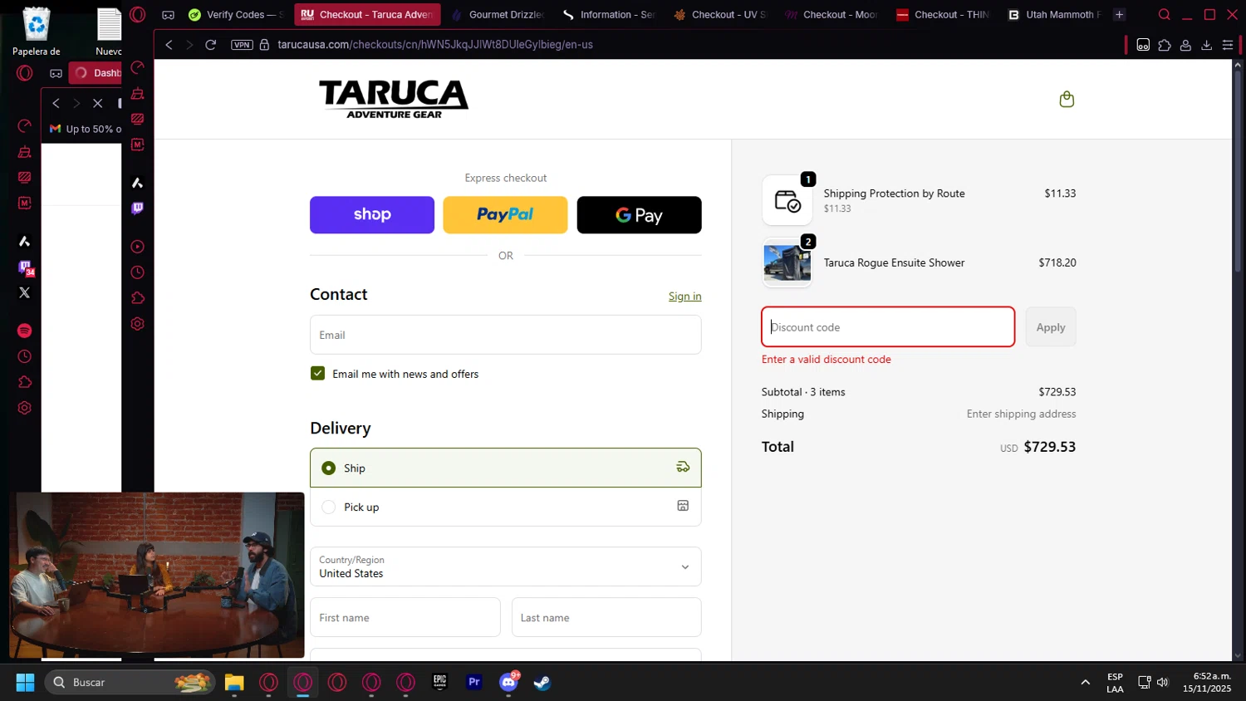
Task: Open the Country/Region dropdown
Action: click(506, 566)
